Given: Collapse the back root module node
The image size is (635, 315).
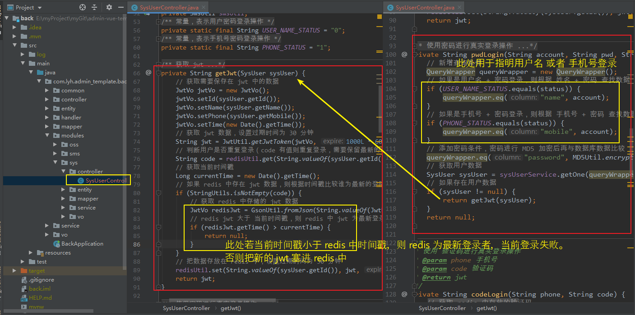Looking at the screenshot, I should [7, 18].
